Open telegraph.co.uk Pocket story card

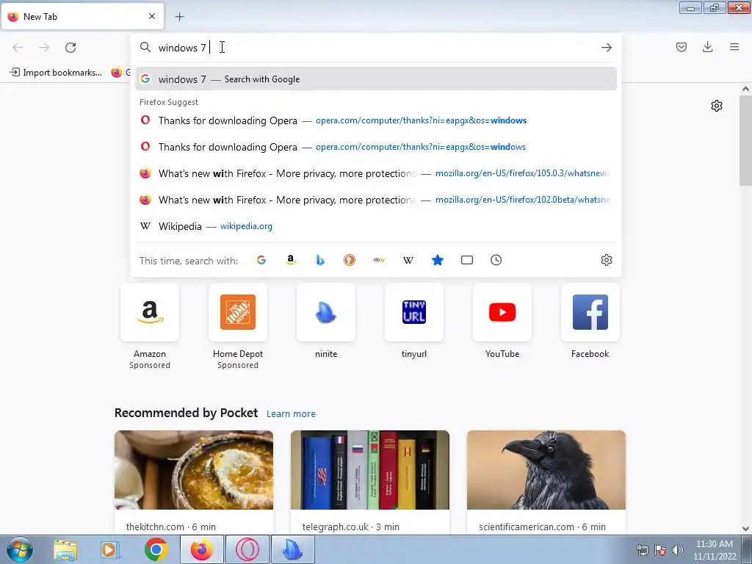(x=370, y=482)
